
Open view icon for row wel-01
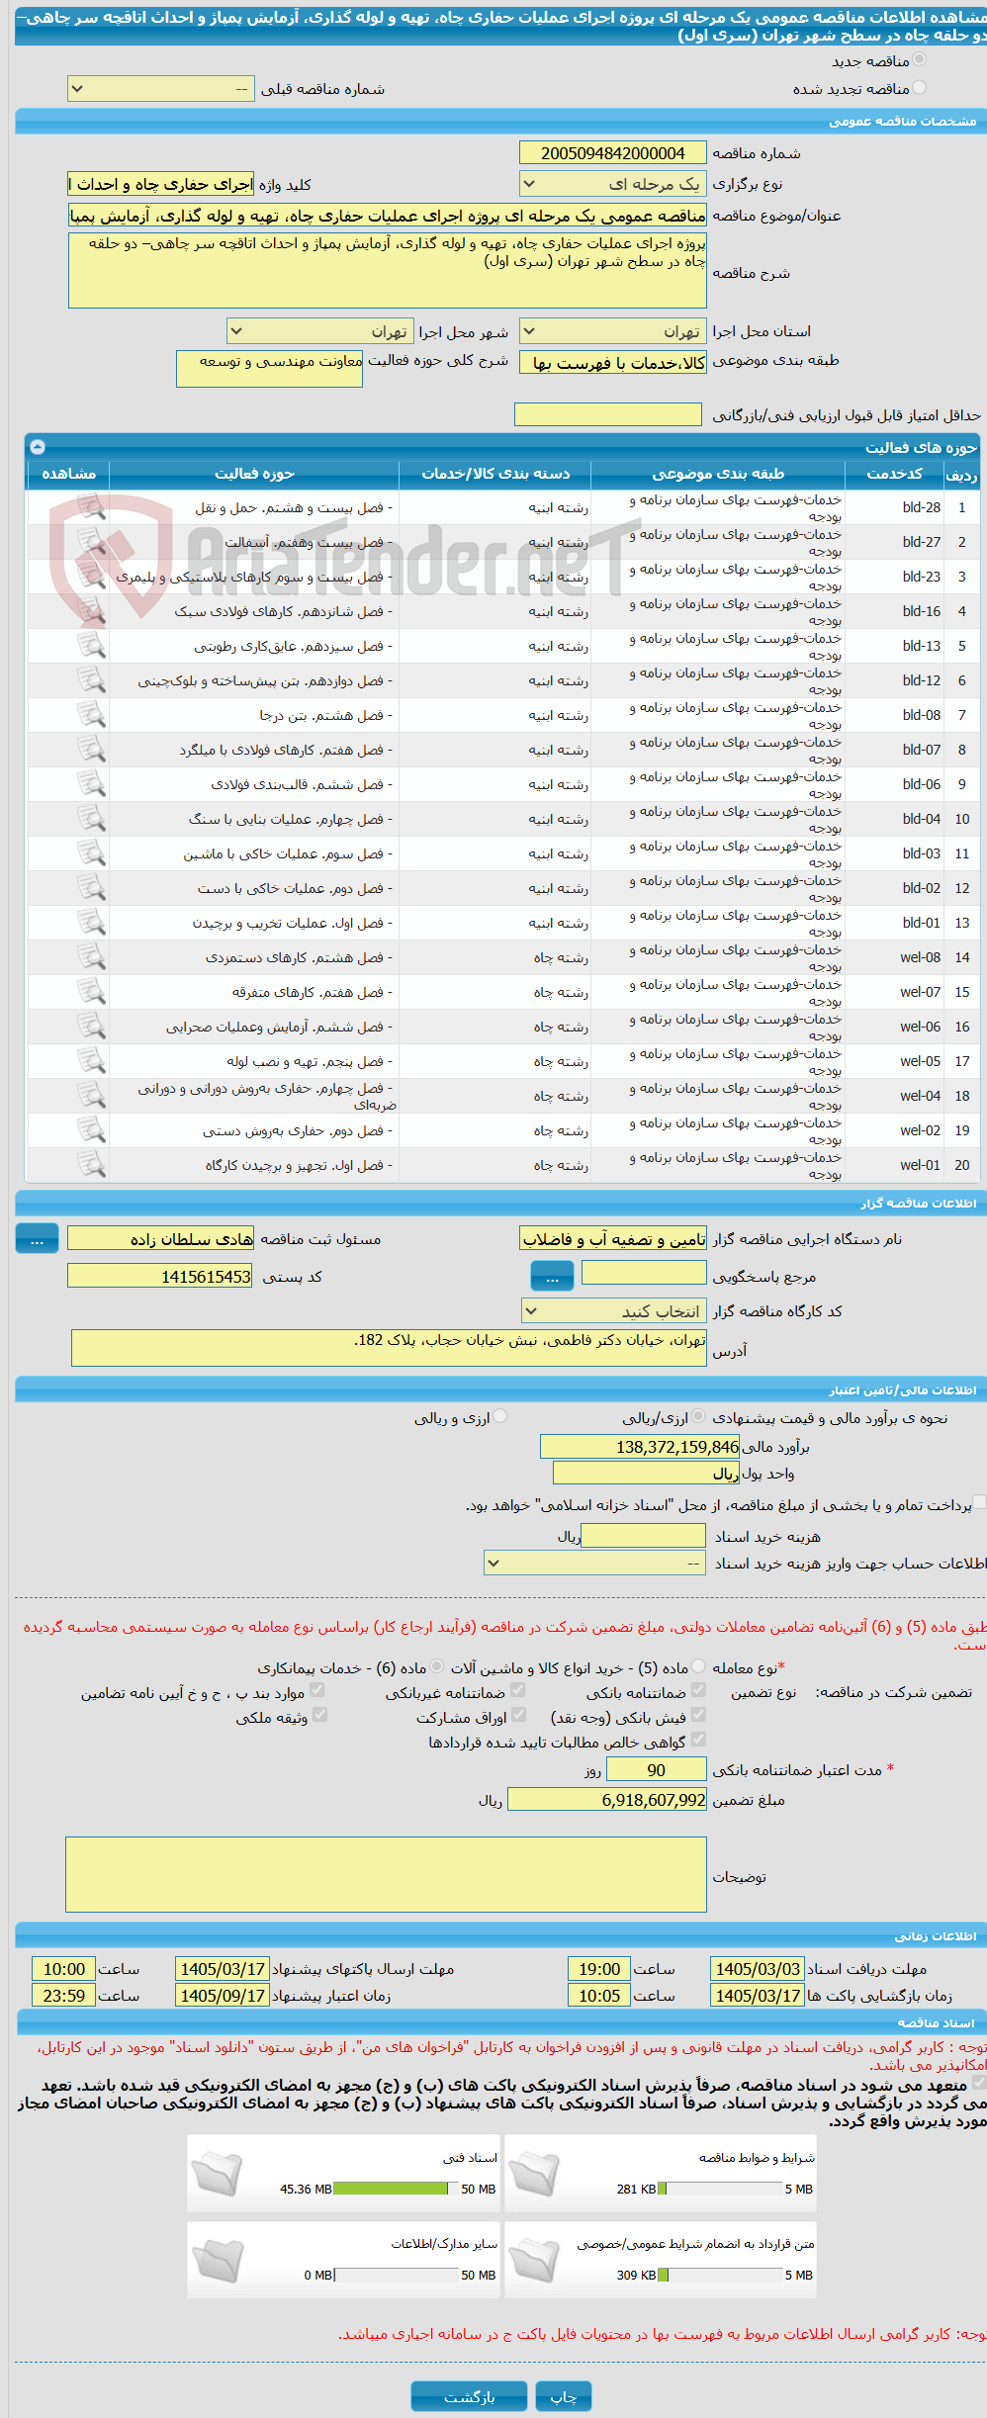point(91,1165)
